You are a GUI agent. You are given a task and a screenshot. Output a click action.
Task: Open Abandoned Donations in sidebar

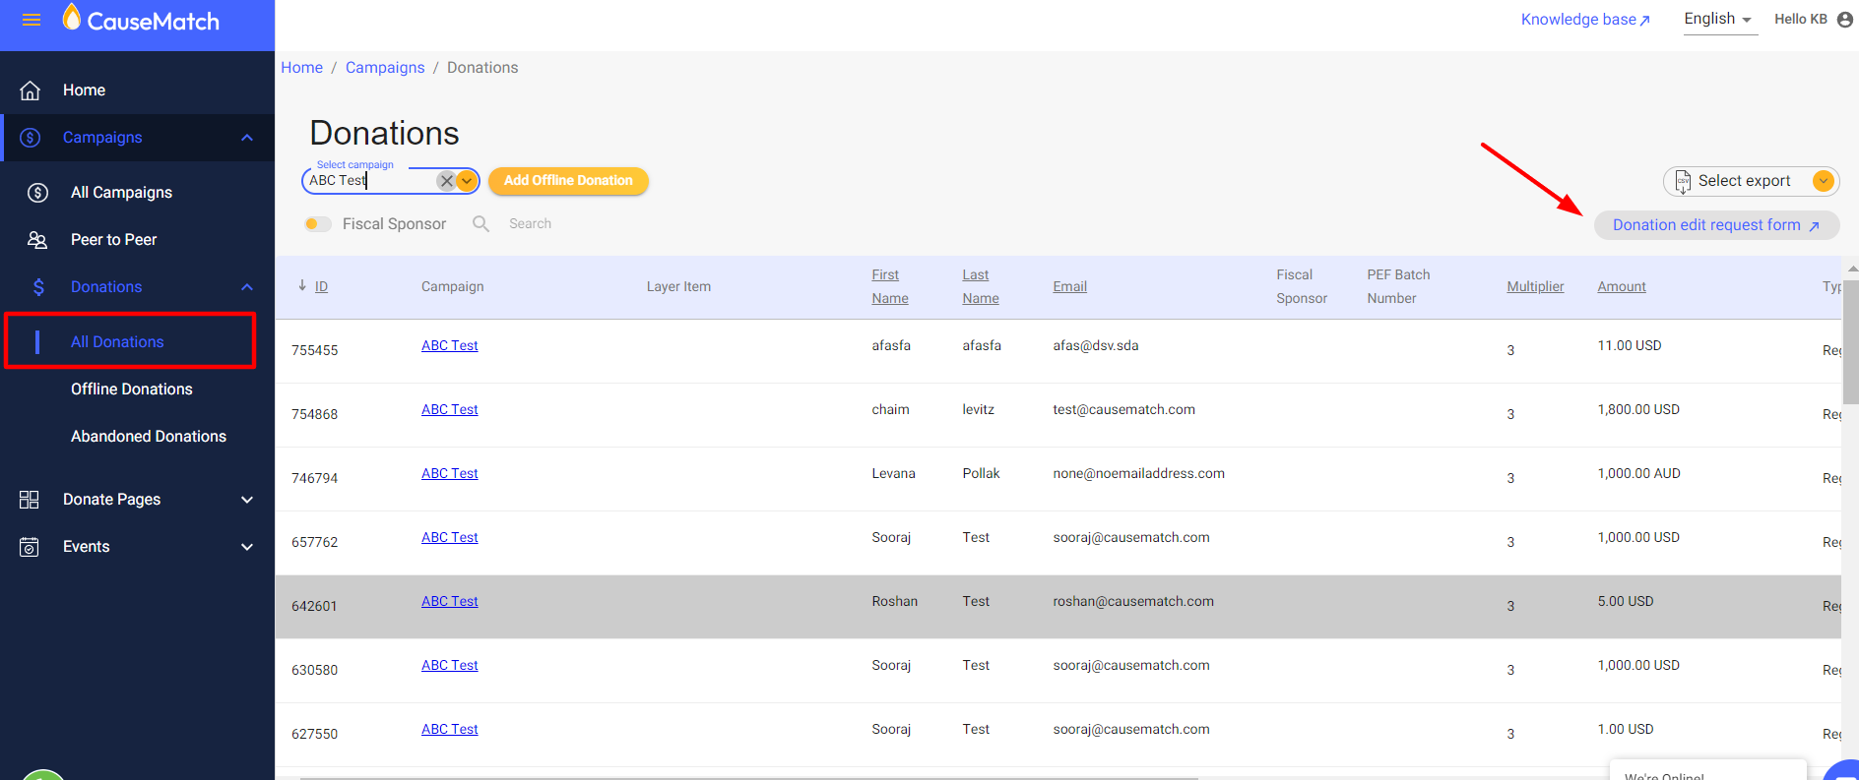click(149, 437)
